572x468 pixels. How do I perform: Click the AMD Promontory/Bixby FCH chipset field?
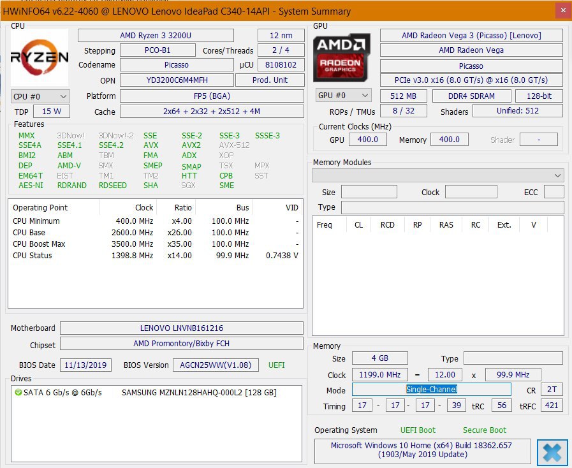(x=182, y=343)
